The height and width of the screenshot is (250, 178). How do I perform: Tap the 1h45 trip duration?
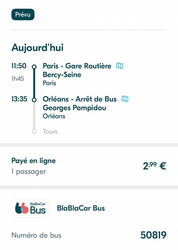pyautogui.click(x=18, y=79)
